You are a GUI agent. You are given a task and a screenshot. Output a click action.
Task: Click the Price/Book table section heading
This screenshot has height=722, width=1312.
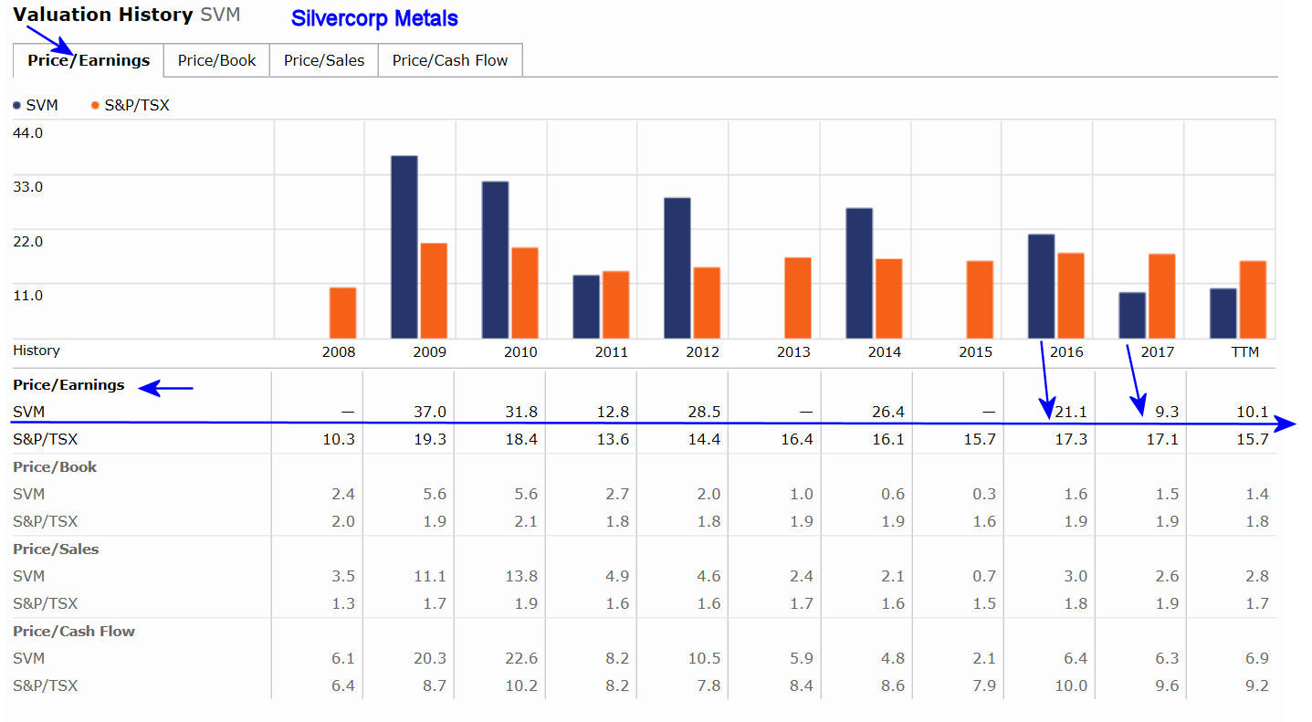pos(55,467)
